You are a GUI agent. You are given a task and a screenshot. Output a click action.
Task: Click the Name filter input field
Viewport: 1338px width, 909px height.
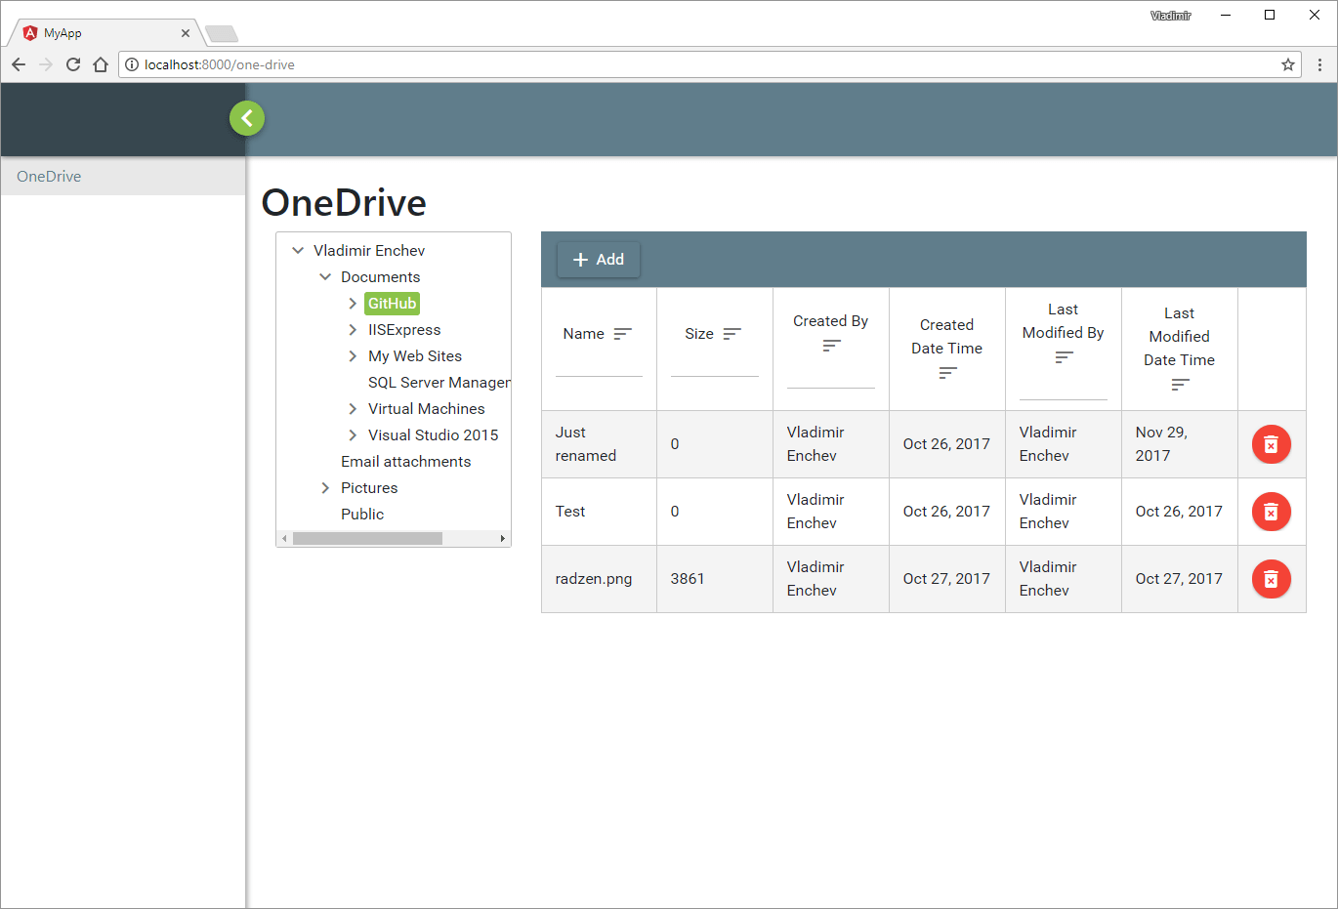tap(599, 364)
